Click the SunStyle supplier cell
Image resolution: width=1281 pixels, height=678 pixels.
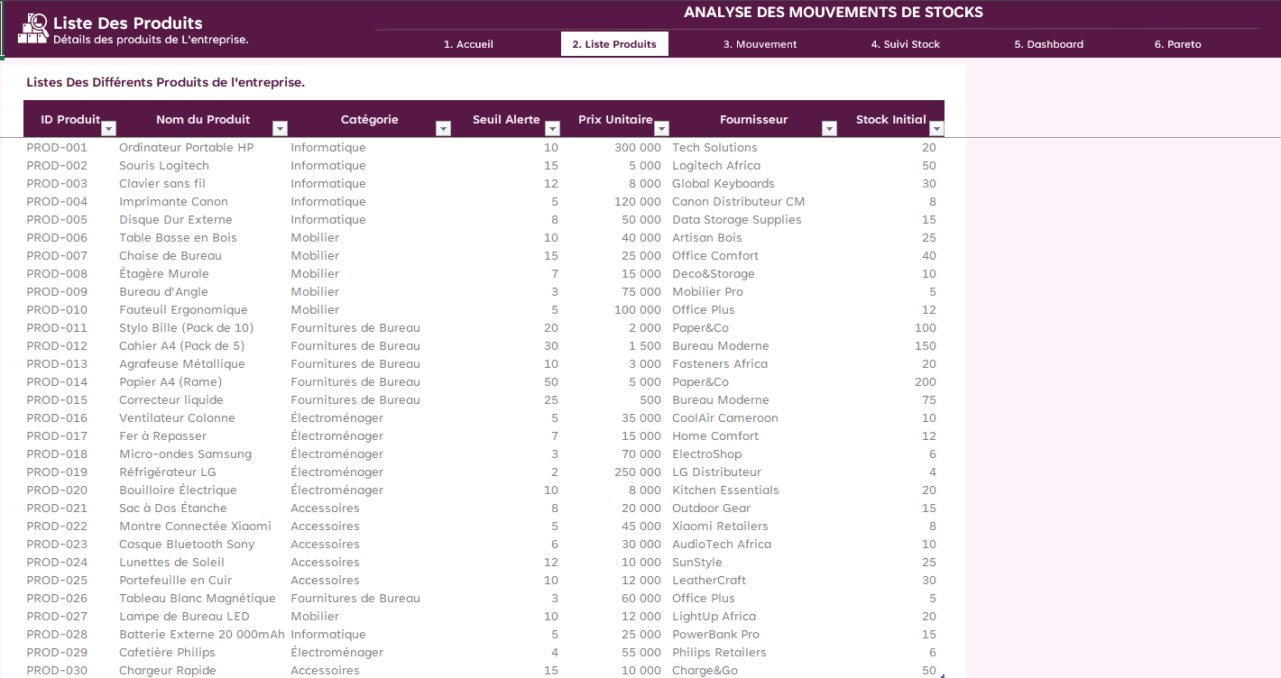(753, 562)
